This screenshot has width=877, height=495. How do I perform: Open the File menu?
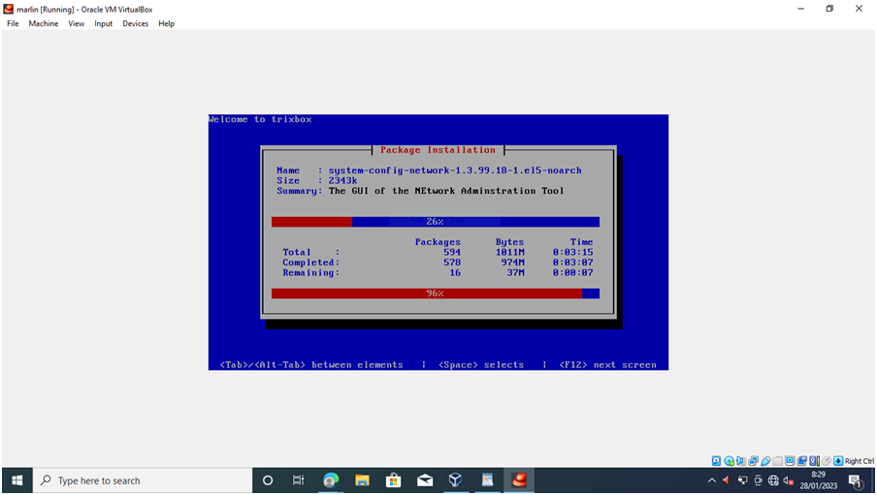pos(13,23)
